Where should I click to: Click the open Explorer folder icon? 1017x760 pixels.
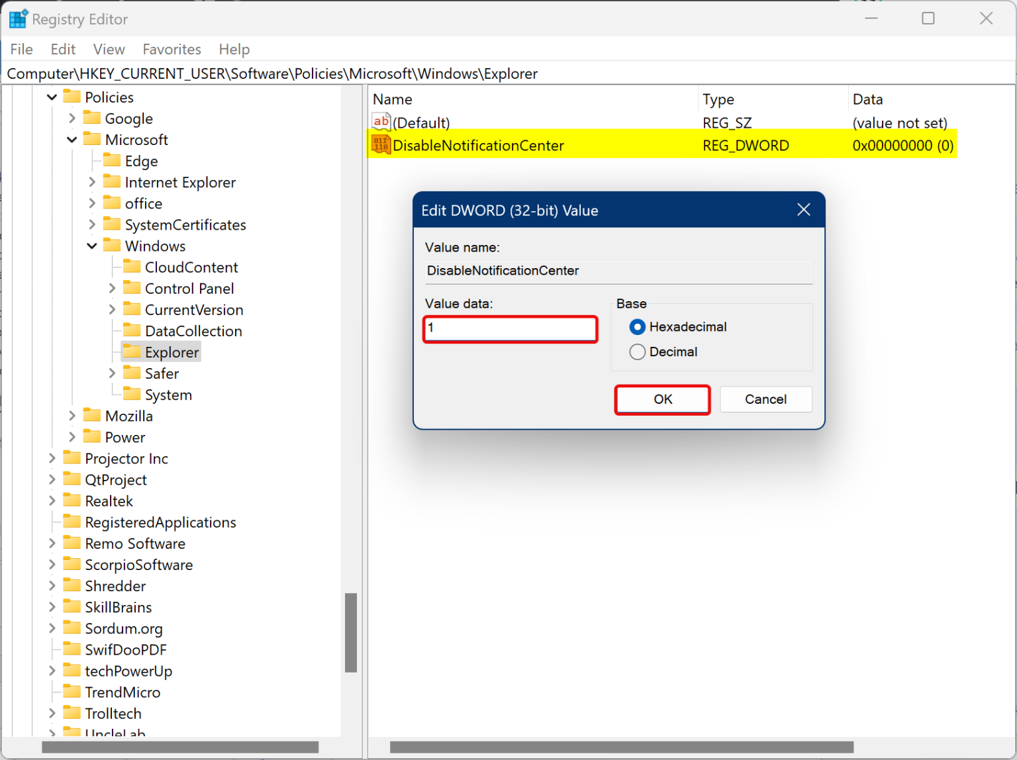[132, 352]
